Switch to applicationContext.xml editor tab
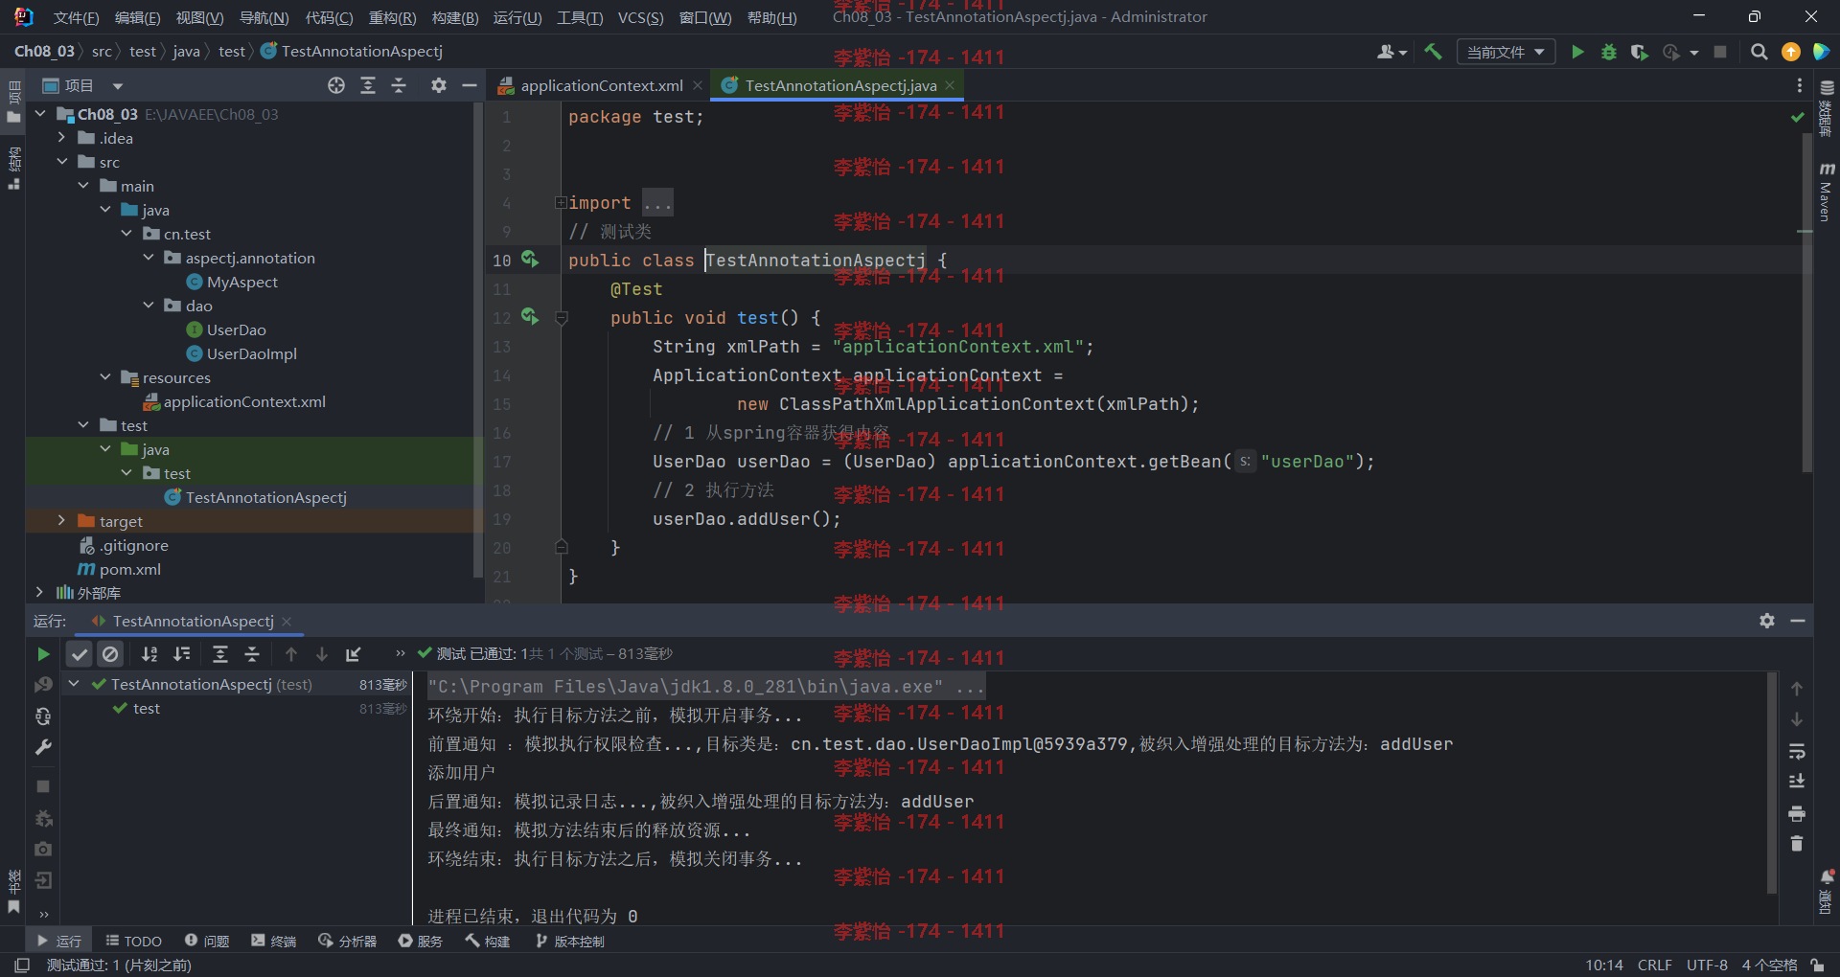1840x977 pixels. pos(601,85)
